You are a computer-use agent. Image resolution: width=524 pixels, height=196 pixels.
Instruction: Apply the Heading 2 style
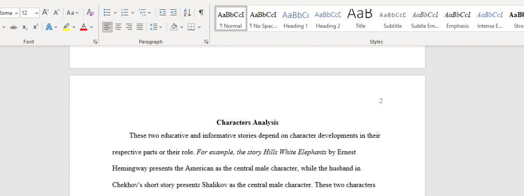click(x=328, y=19)
